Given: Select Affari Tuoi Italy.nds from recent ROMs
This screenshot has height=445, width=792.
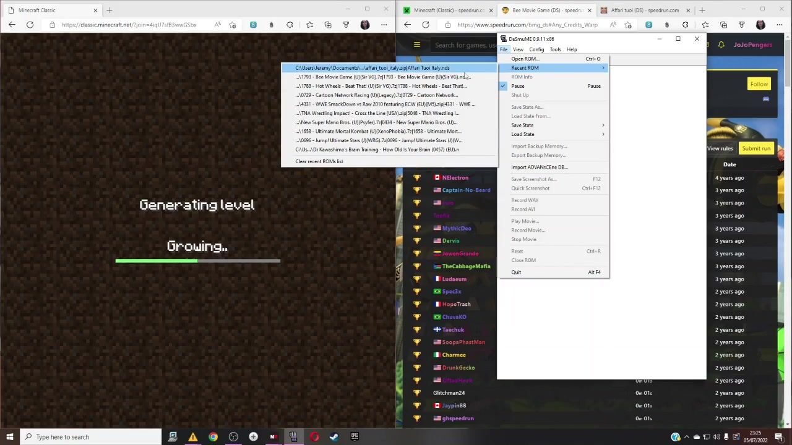Looking at the screenshot, I should coord(372,68).
